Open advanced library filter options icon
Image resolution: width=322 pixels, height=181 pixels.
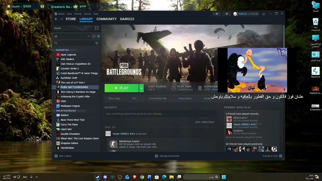tap(97, 43)
